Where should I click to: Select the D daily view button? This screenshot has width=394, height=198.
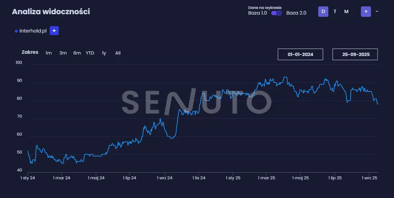coord(323,12)
